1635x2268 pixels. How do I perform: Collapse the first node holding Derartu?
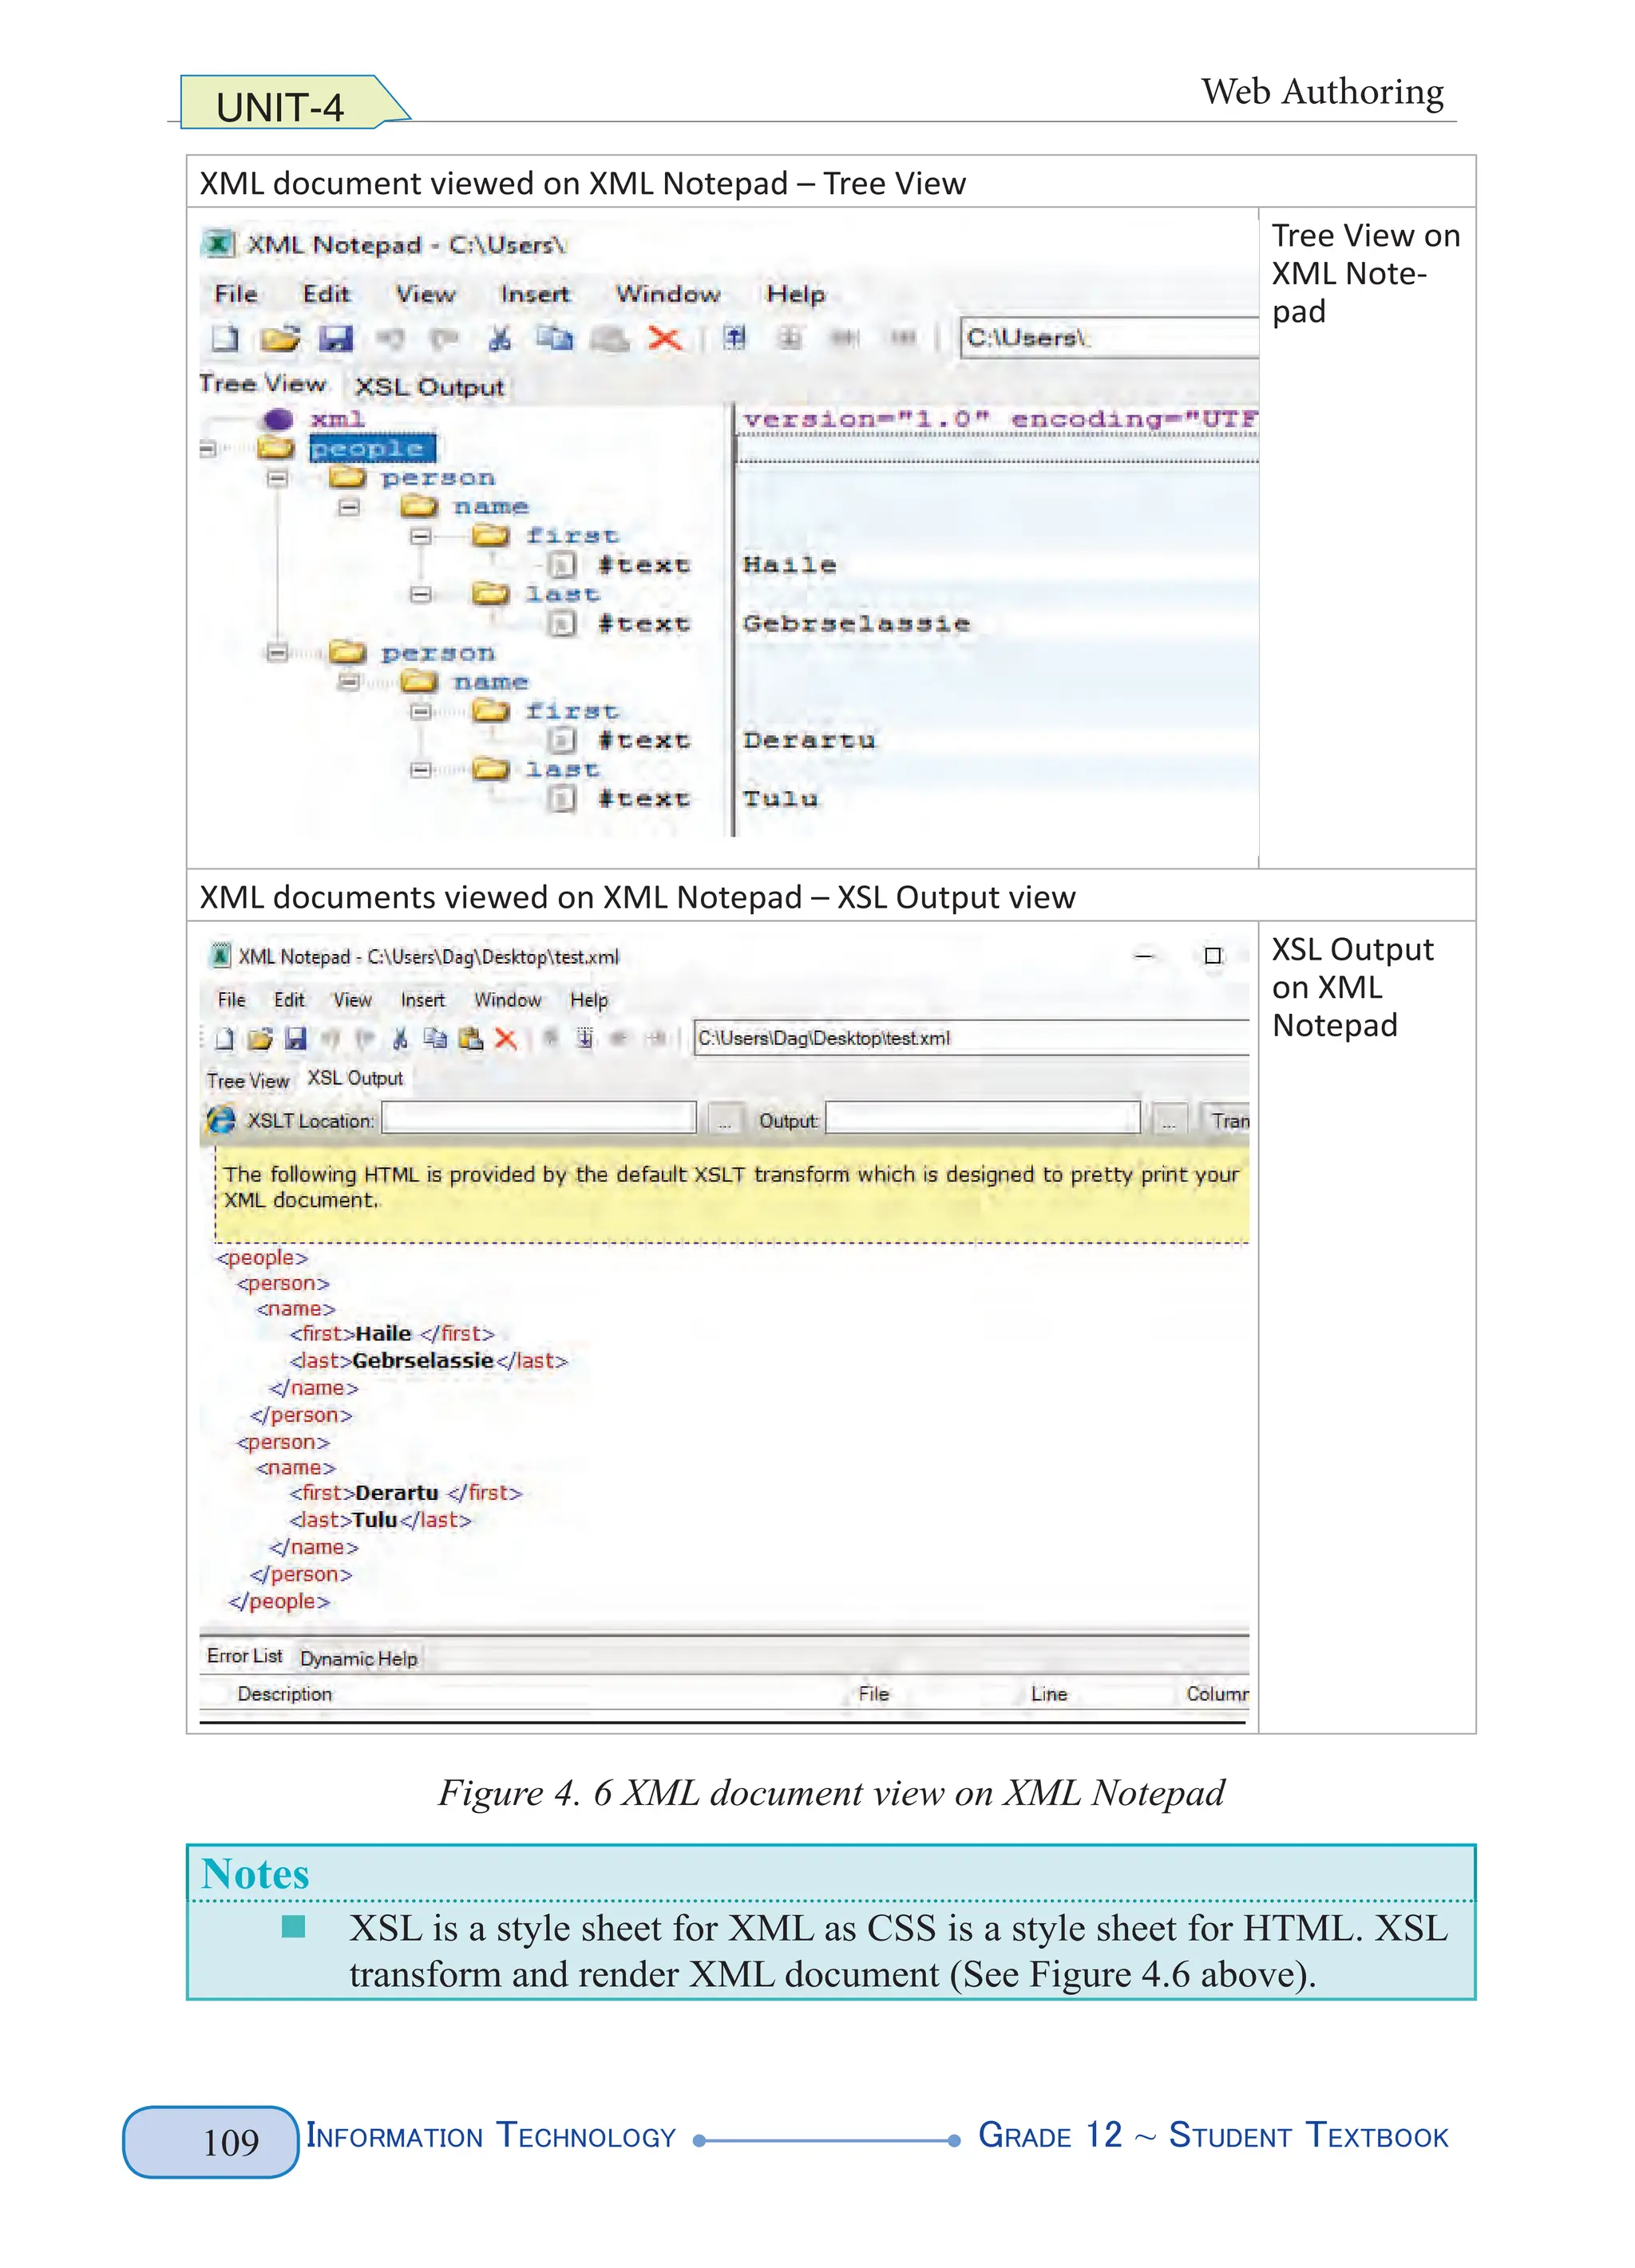[x=421, y=712]
